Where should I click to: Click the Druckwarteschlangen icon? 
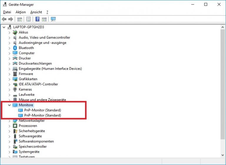tap(15, 63)
